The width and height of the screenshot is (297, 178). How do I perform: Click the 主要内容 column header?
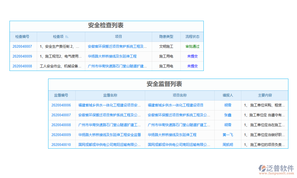coord(264,95)
